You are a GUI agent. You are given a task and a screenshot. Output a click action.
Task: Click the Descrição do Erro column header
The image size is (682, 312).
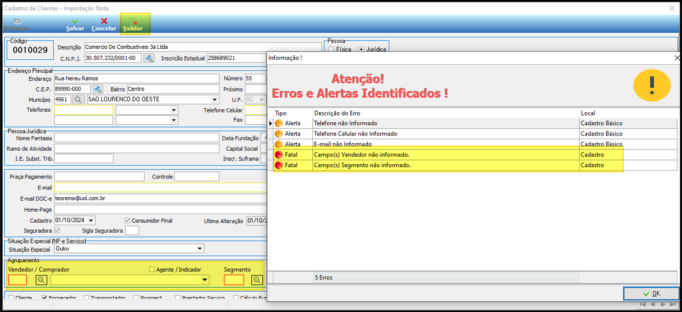pos(337,113)
